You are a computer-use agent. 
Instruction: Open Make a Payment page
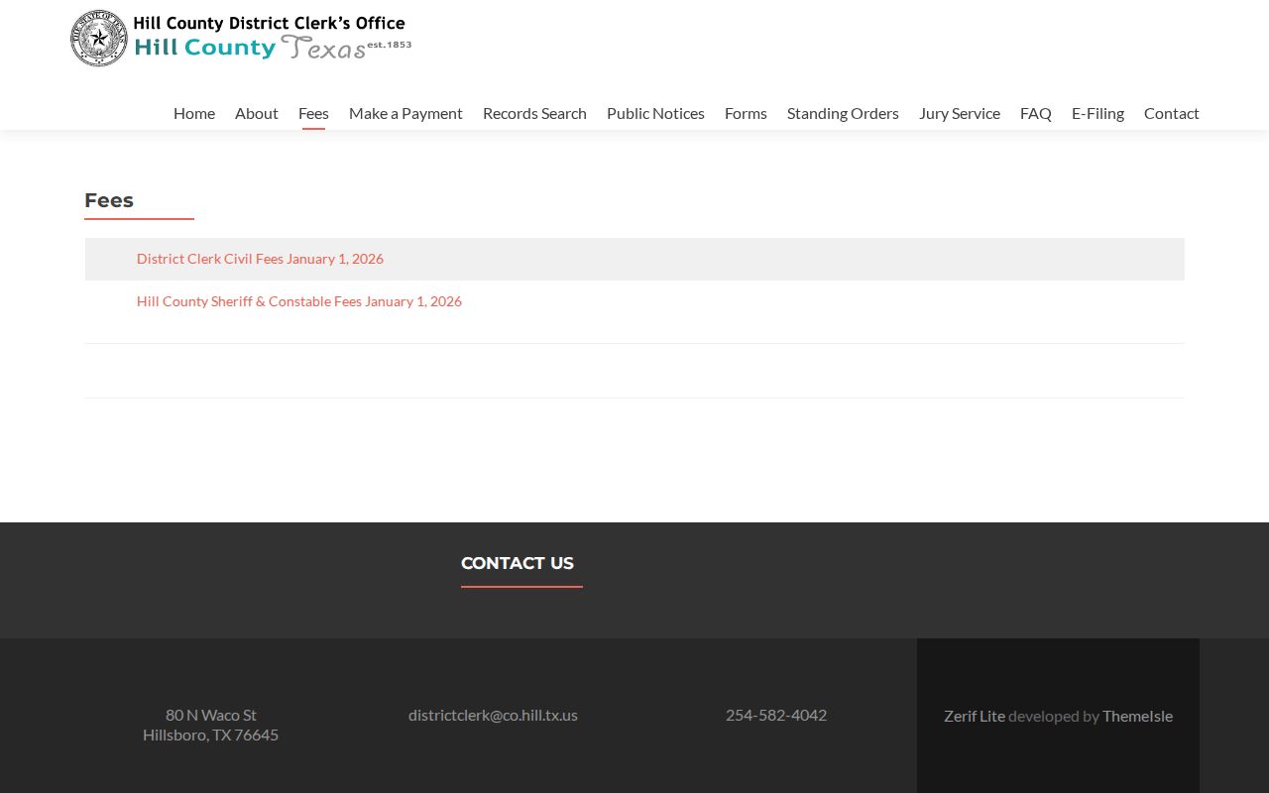click(405, 113)
